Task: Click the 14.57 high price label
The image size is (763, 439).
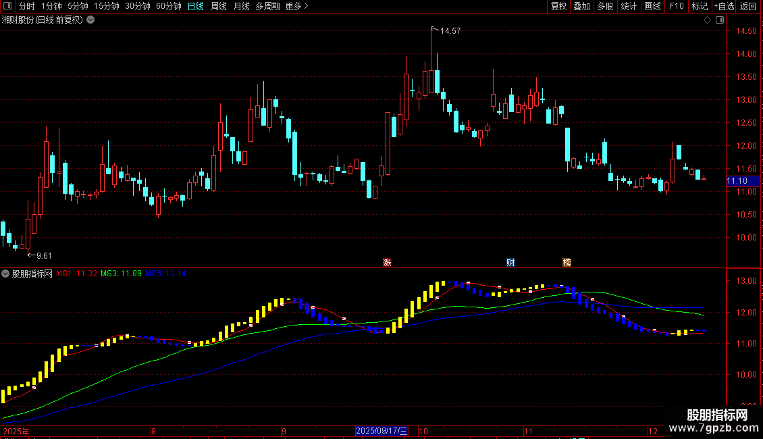Action: (450, 31)
